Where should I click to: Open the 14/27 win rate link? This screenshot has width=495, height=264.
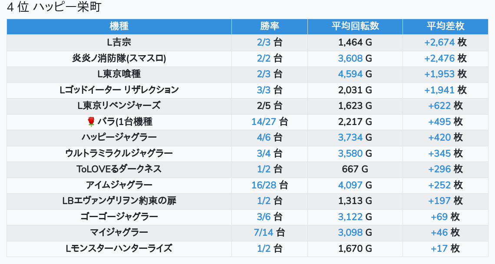coord(264,122)
